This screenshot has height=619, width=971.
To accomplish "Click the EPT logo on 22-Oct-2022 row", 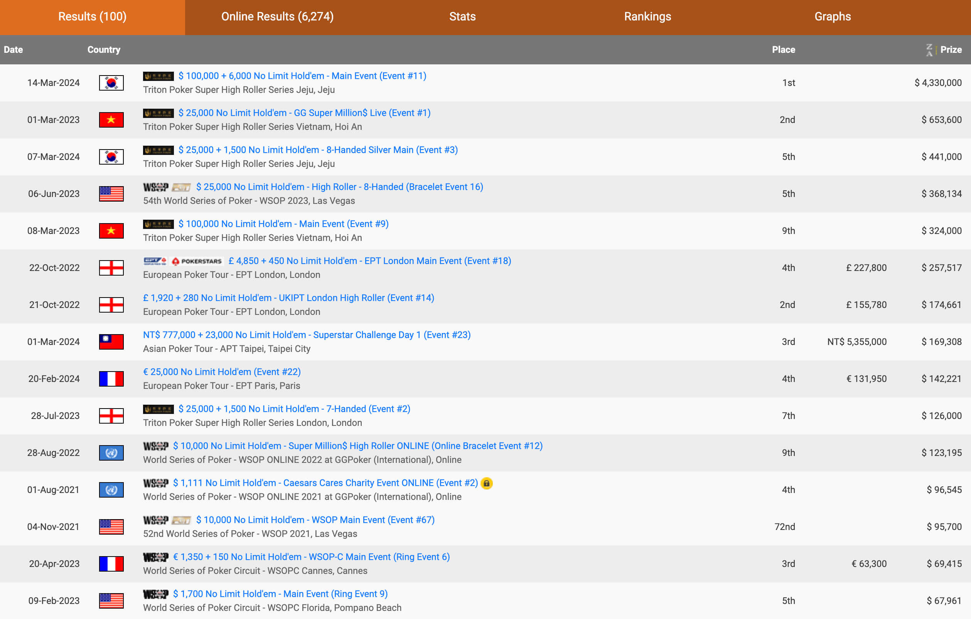I will [155, 261].
